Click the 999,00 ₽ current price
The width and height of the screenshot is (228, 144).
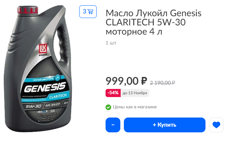126,81
